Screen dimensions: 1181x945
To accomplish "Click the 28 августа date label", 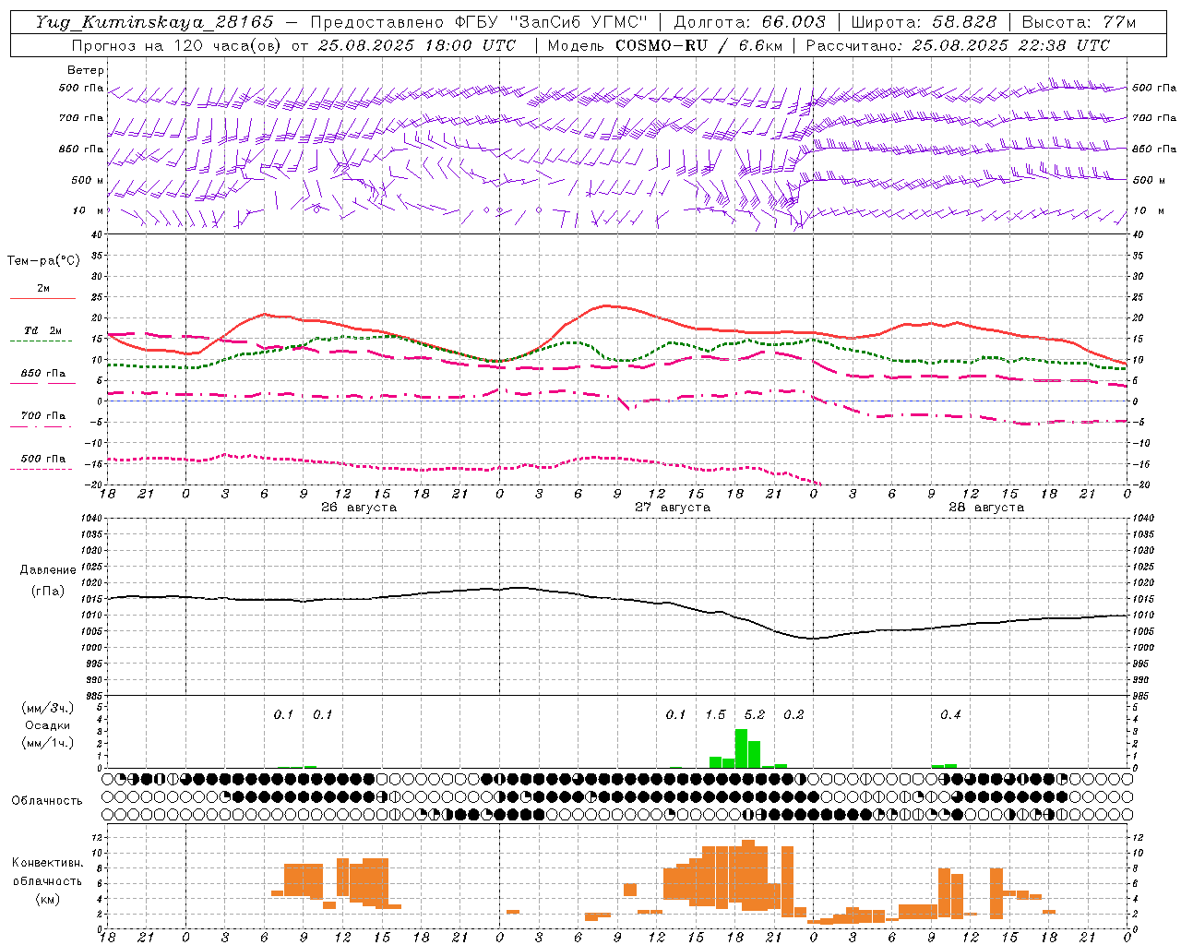I will click(x=986, y=508).
